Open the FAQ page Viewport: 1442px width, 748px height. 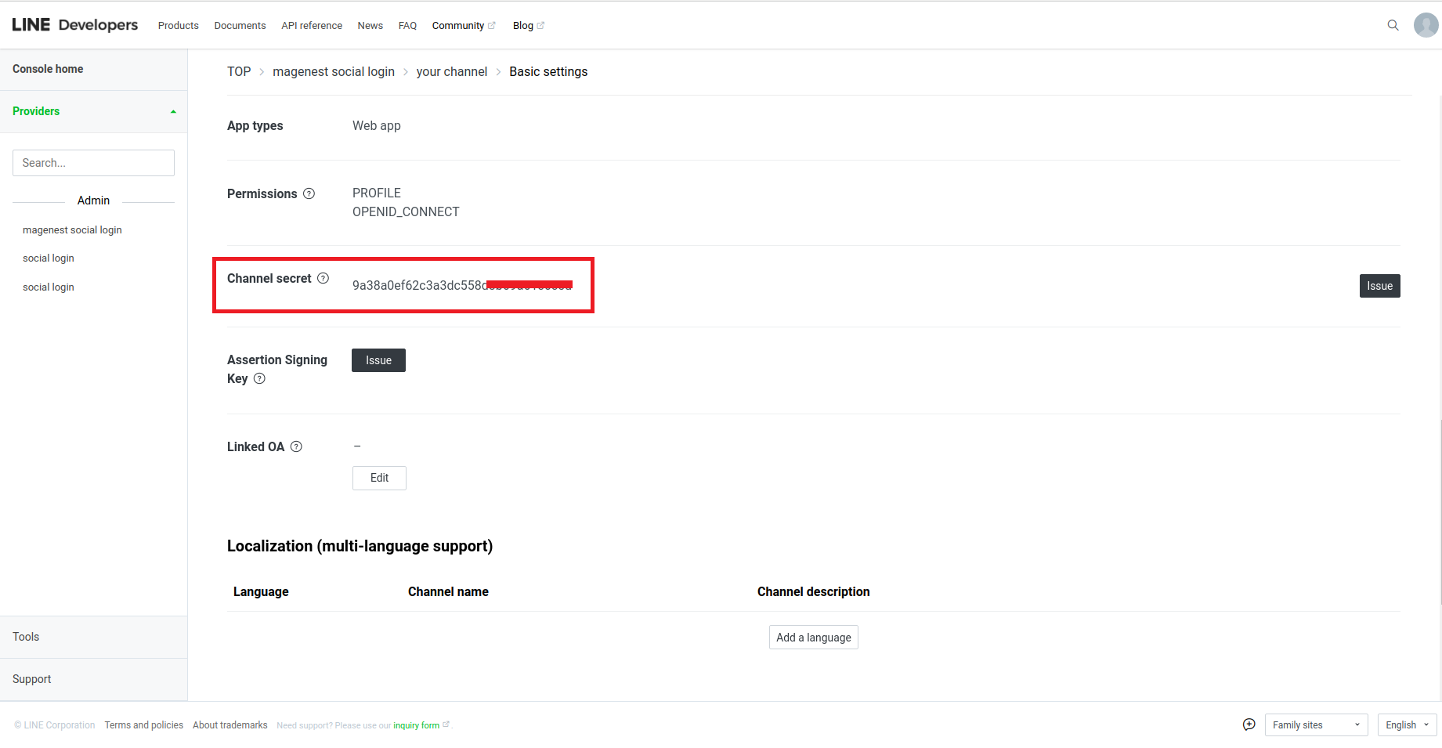(x=407, y=26)
